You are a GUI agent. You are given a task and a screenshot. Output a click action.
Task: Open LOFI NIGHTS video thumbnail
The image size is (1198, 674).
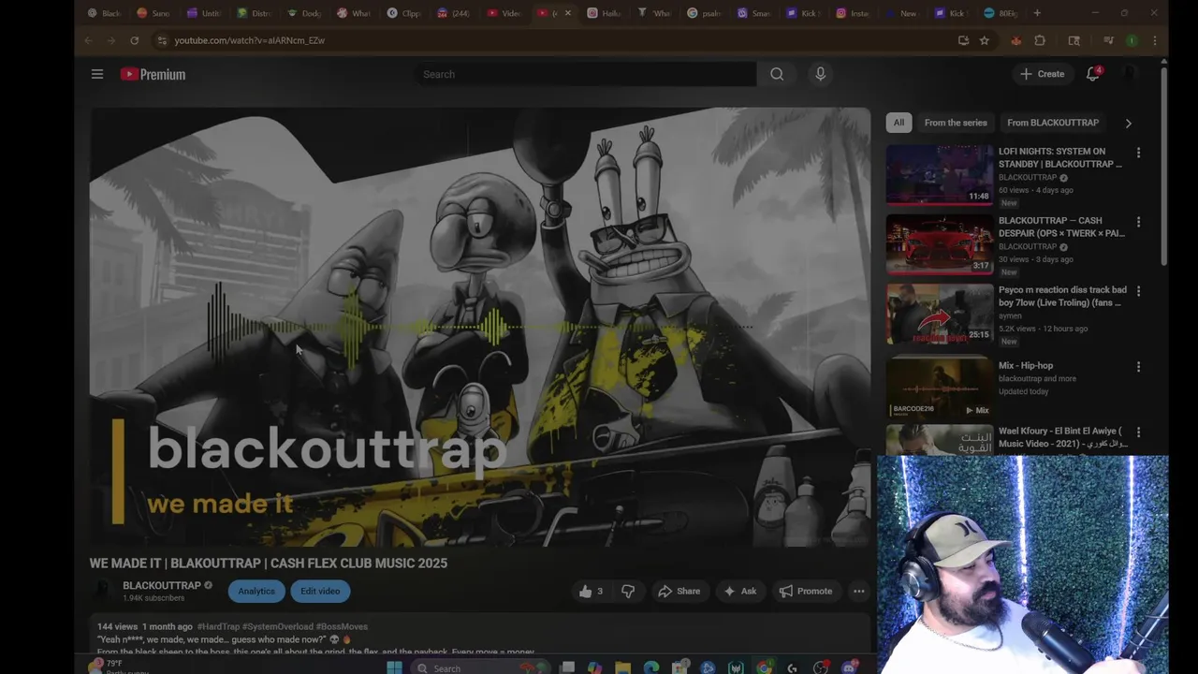pyautogui.click(x=940, y=175)
